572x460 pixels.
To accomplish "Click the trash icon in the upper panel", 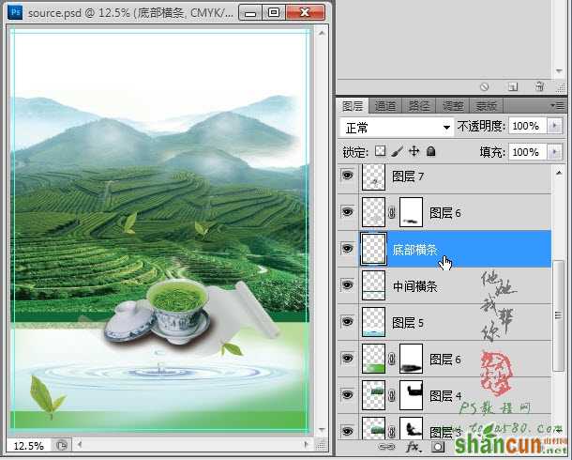I will 539,86.
